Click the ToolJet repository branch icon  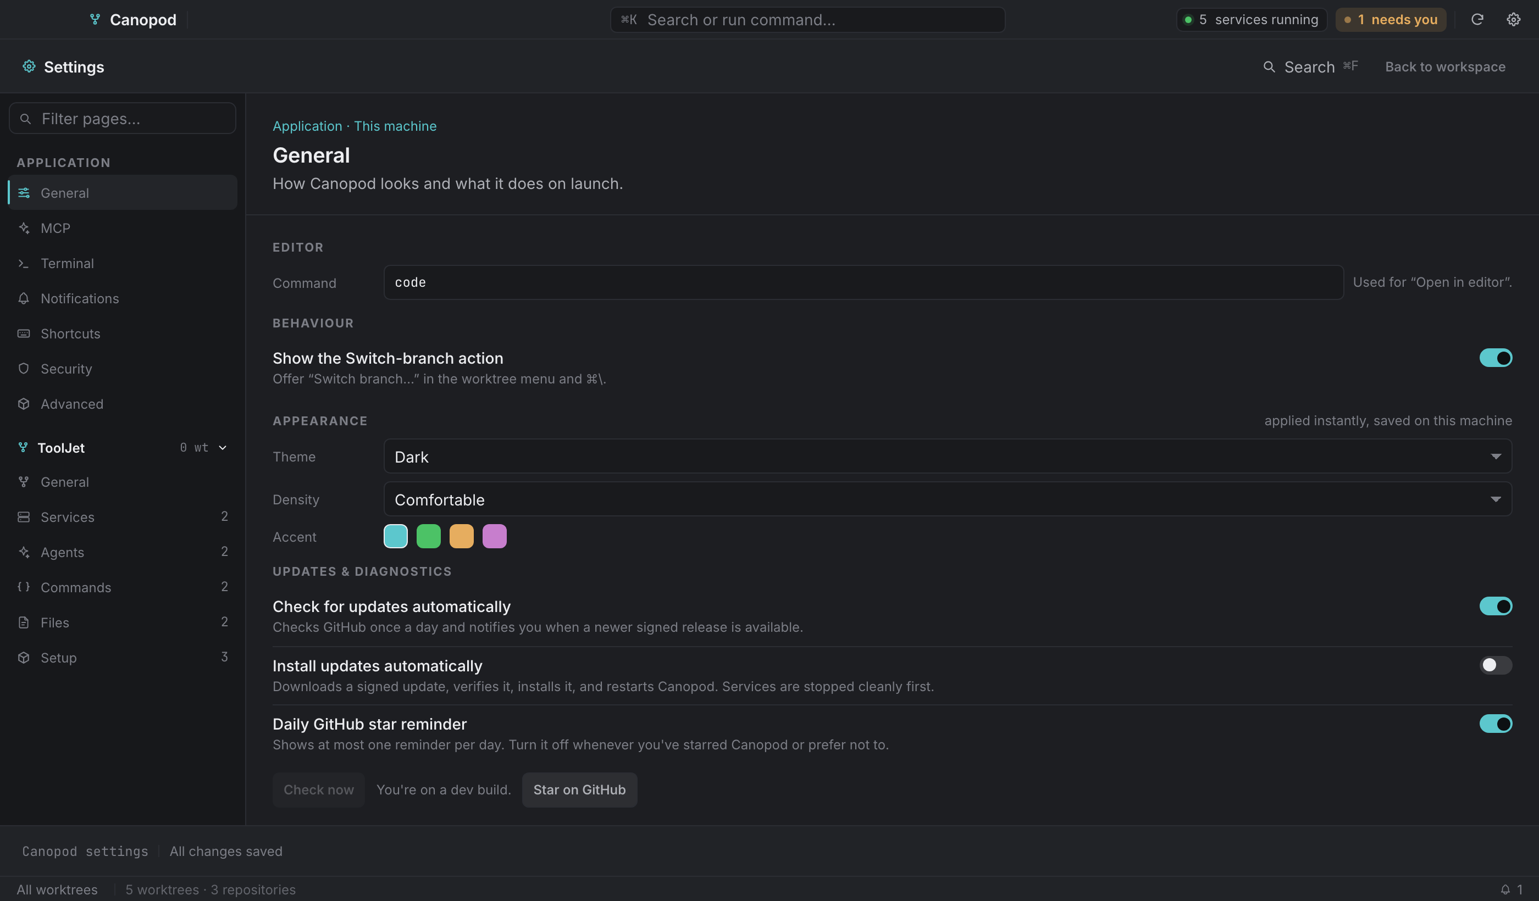23,447
